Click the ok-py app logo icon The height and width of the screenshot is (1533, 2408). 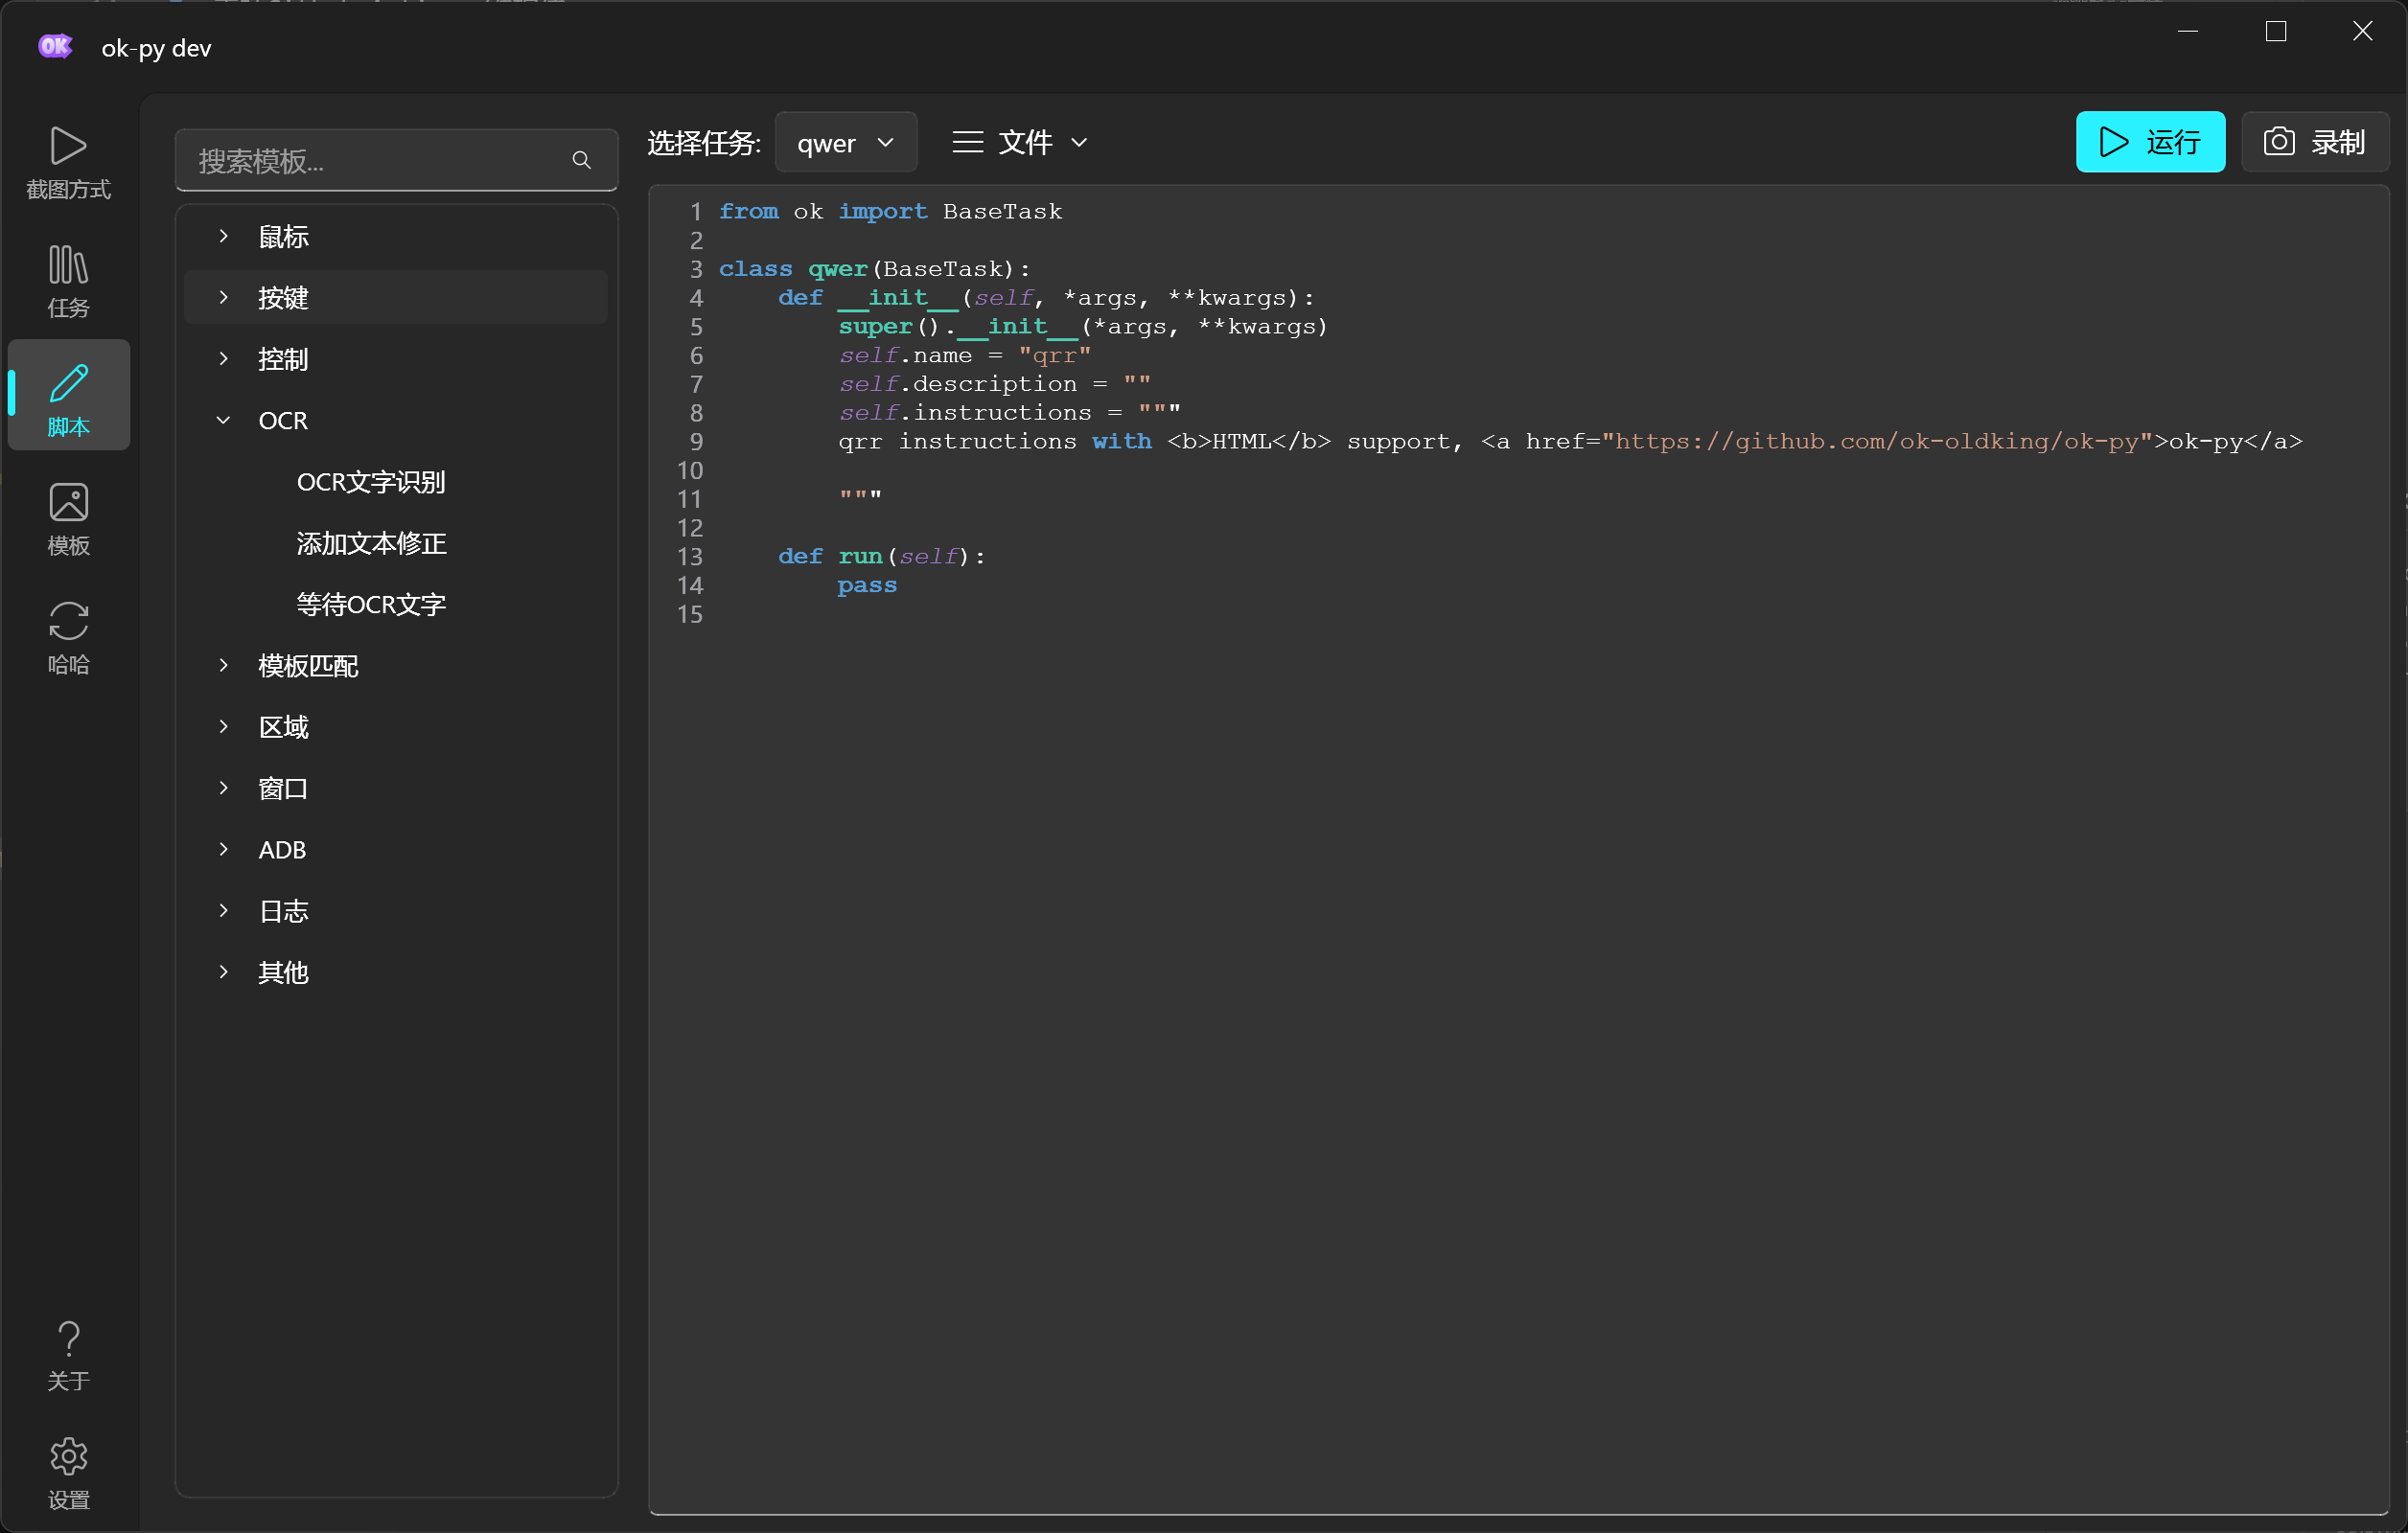(x=55, y=46)
